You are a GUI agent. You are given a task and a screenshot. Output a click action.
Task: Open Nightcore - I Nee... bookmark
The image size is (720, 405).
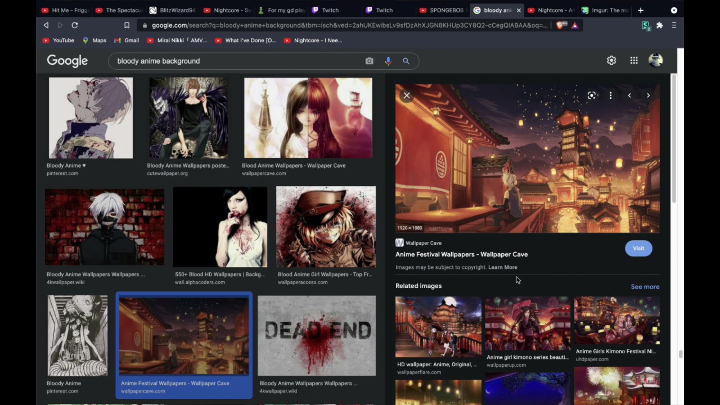313,40
